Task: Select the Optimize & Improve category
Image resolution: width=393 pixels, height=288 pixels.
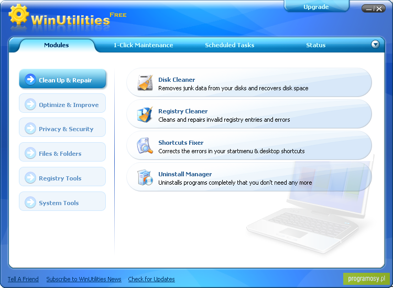Action: (x=62, y=103)
